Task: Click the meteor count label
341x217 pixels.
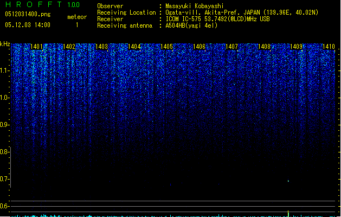Action: 77,17
